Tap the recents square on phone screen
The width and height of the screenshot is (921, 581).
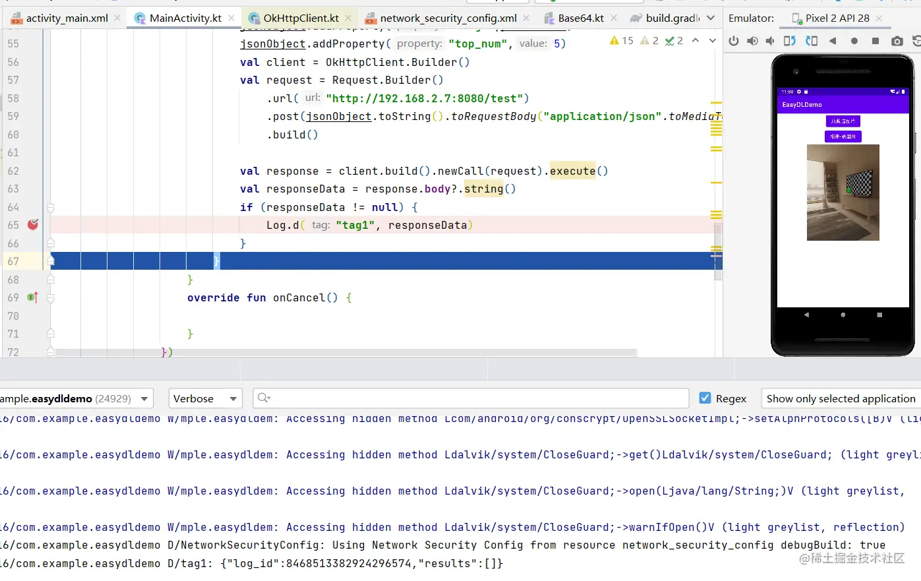click(x=879, y=315)
